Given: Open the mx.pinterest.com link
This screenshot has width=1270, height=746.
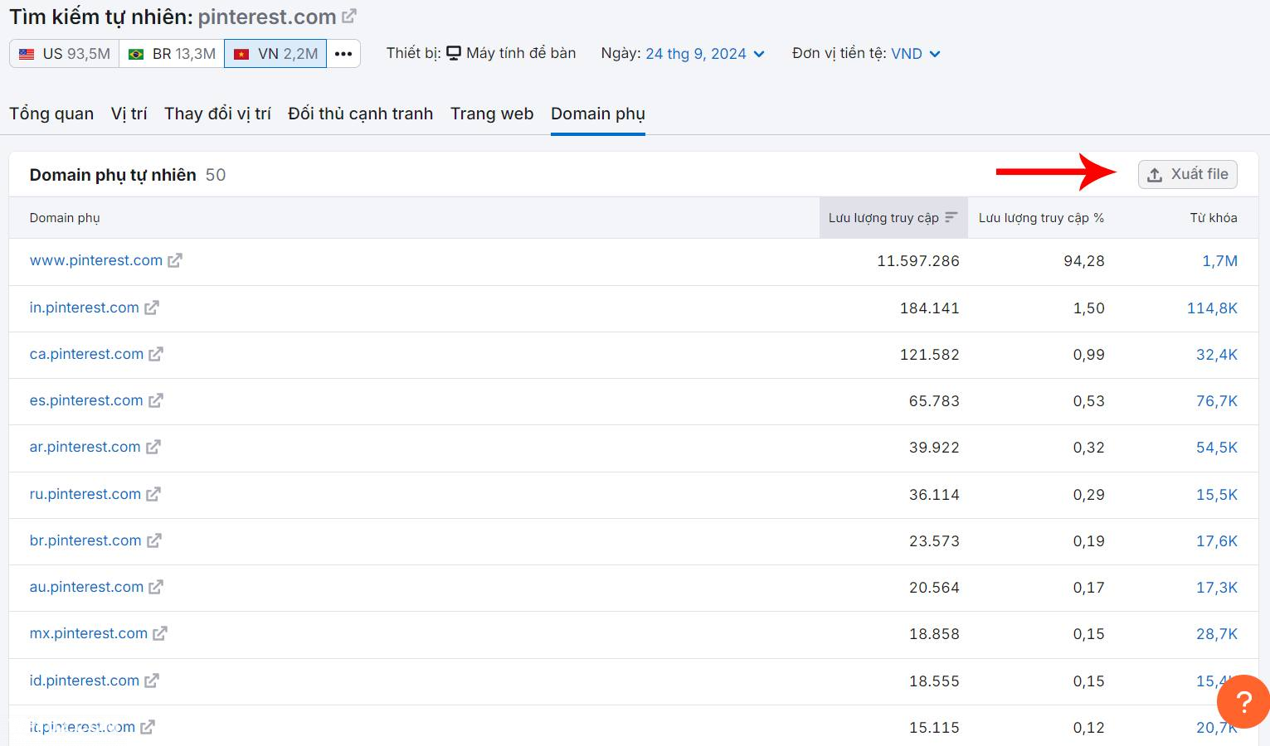Looking at the screenshot, I should (89, 633).
